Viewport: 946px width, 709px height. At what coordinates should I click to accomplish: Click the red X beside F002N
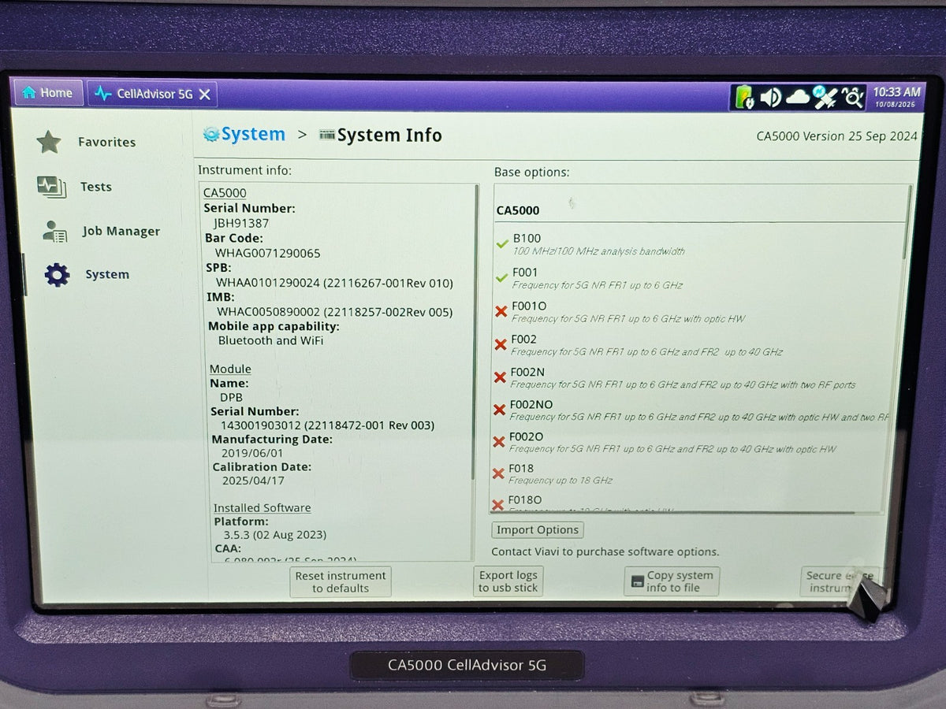(x=500, y=378)
